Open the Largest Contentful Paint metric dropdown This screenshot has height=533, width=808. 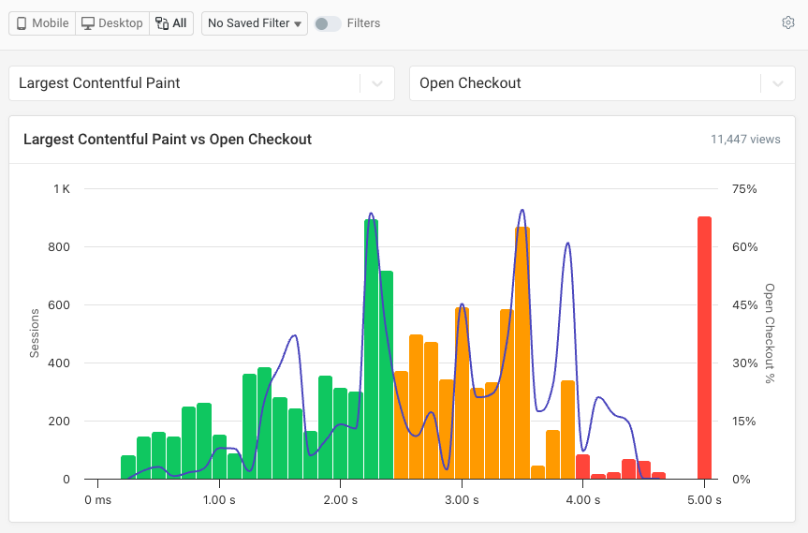(201, 83)
